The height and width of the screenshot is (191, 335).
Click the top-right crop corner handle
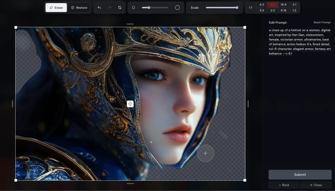coord(245,27)
